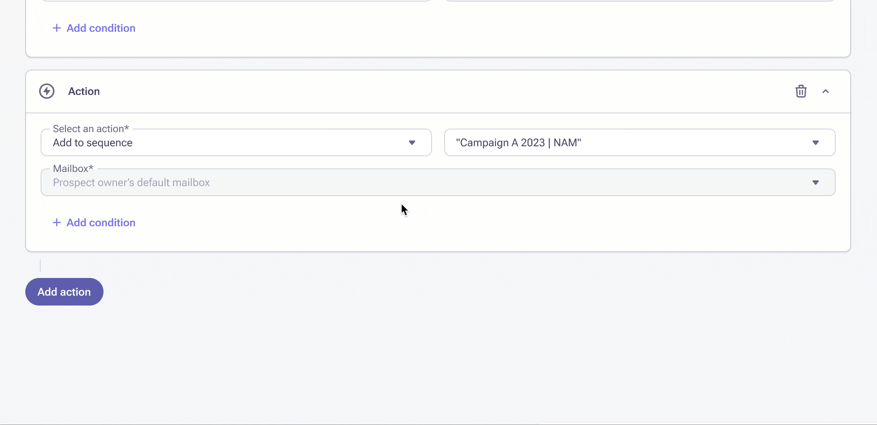Click the 'Mailbox*' field label
877x425 pixels.
tap(73, 168)
